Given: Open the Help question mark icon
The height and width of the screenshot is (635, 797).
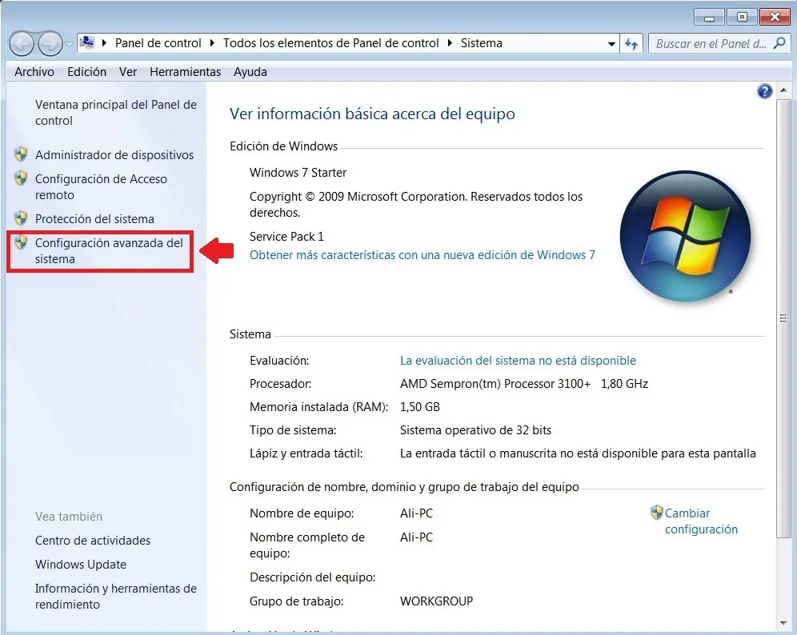Looking at the screenshot, I should pyautogui.click(x=765, y=91).
